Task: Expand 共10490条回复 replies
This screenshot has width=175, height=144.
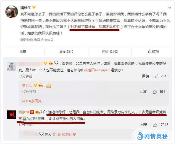Action: click(64, 135)
